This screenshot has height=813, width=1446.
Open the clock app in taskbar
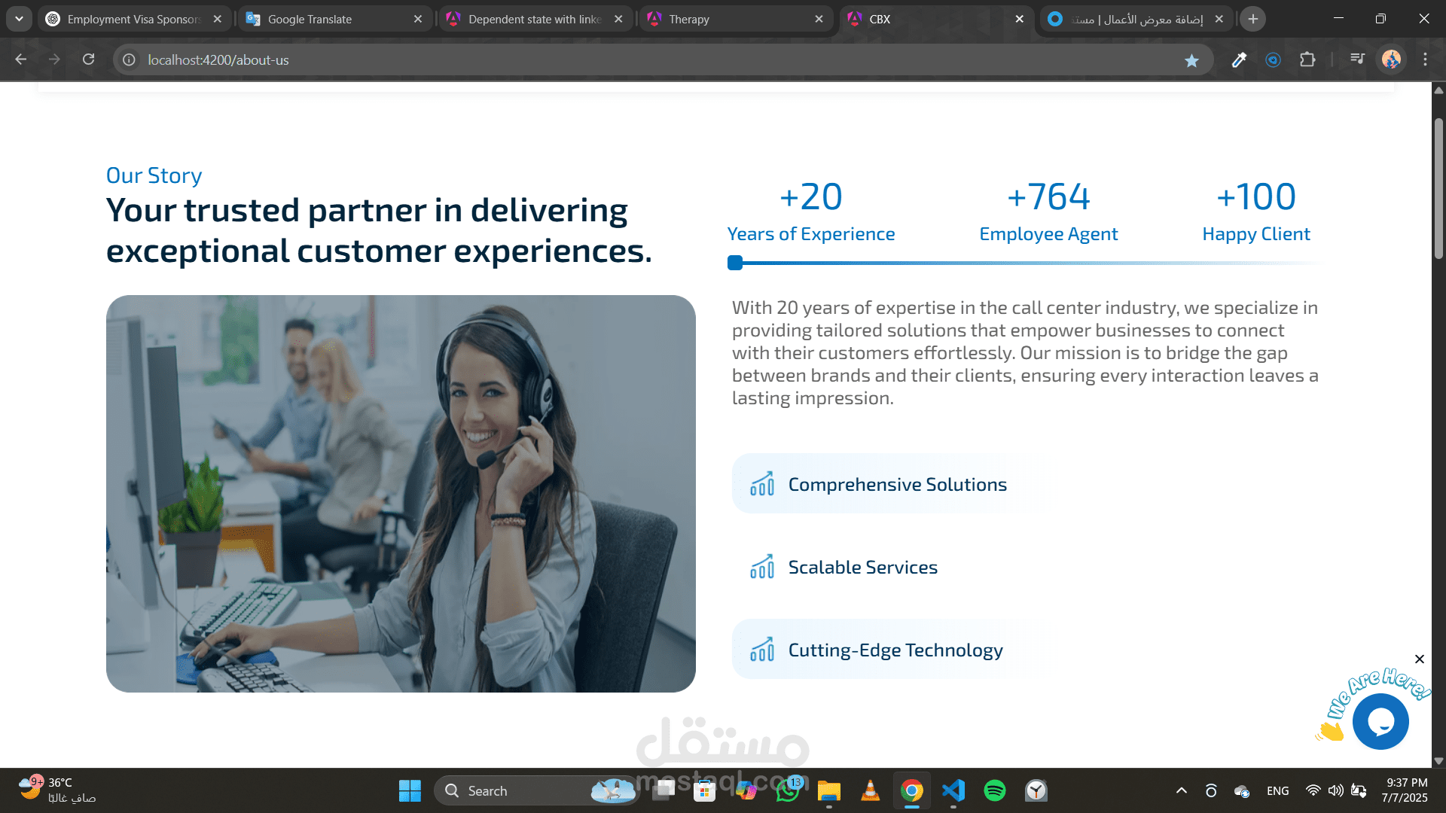pos(1036,790)
